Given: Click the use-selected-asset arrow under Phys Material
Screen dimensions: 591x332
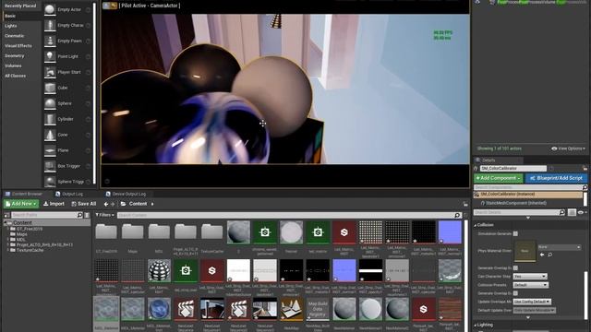Looking at the screenshot, I should coord(542,255).
